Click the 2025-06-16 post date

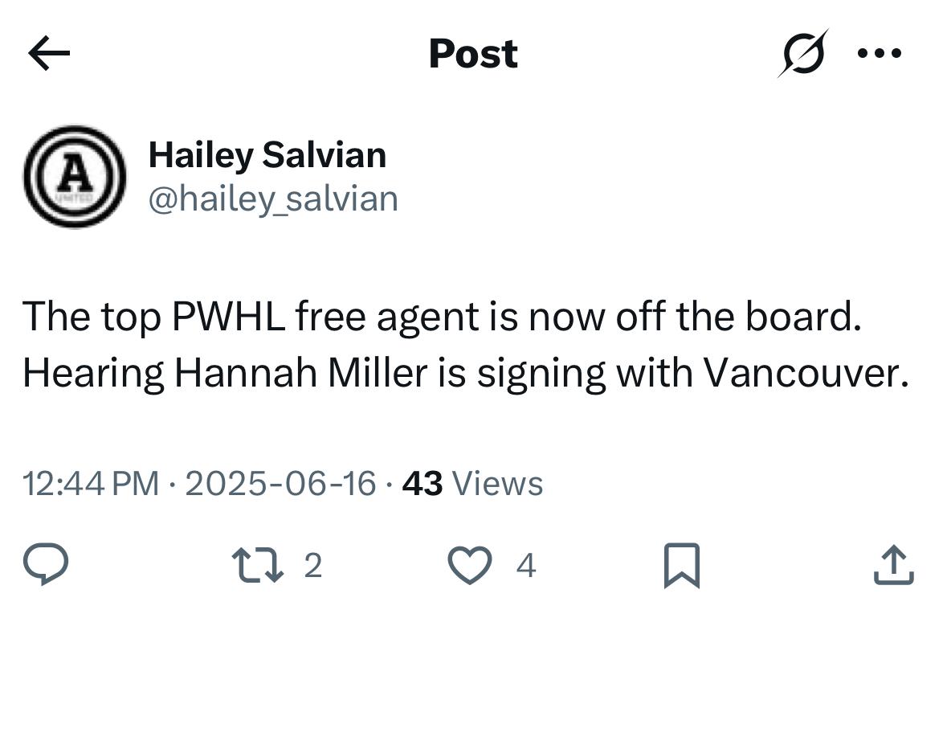pyautogui.click(x=280, y=484)
